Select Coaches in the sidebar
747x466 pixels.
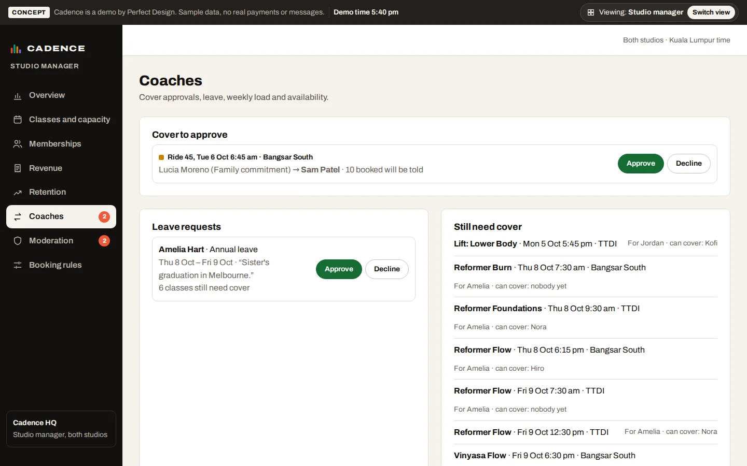61,216
